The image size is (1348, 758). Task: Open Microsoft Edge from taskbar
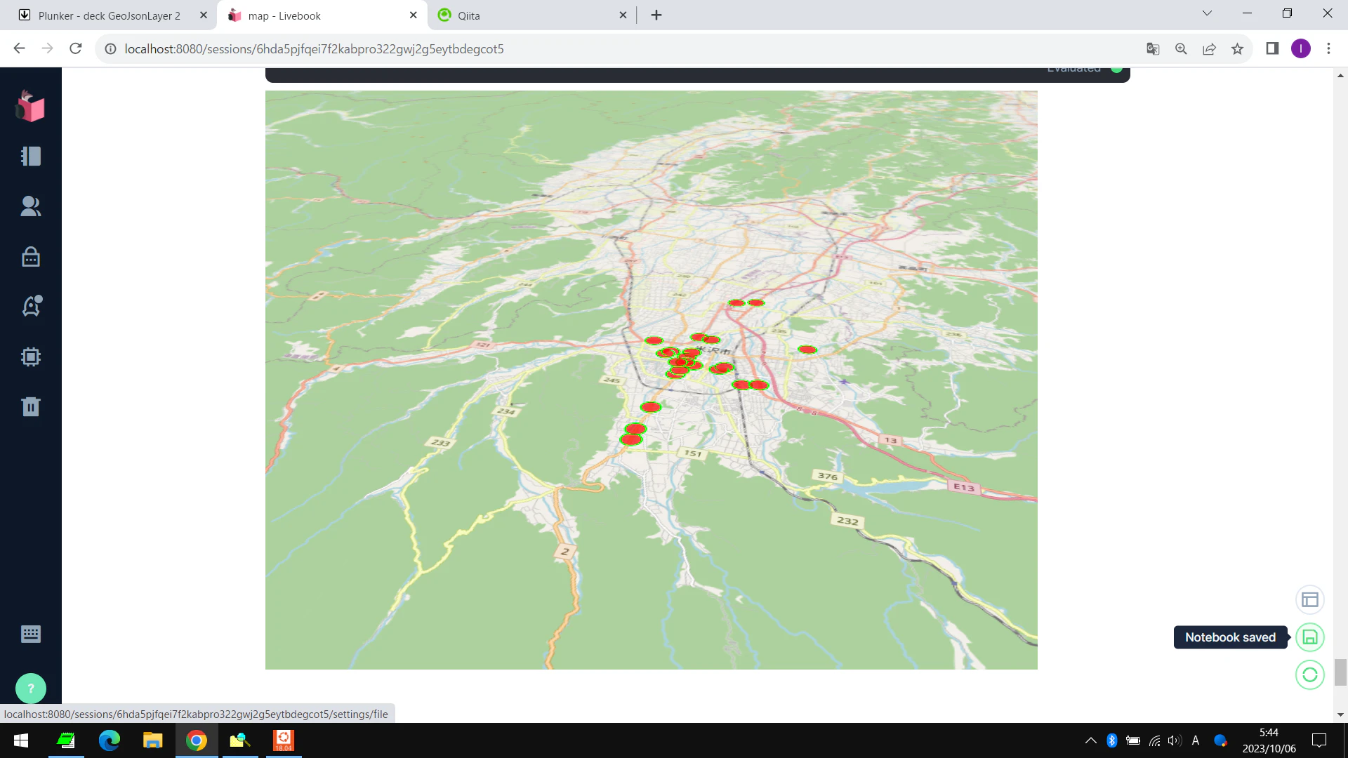[x=110, y=740]
